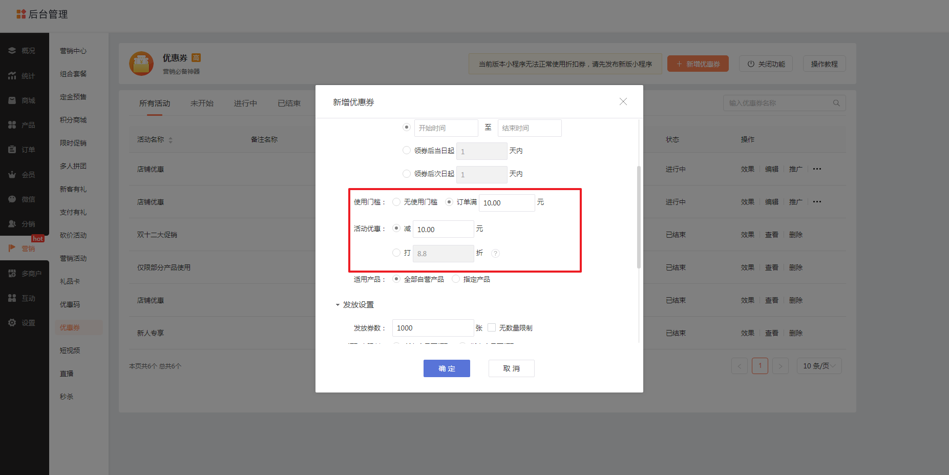Tick the 无数量限制 checkbox
The width and height of the screenshot is (949, 475).
[x=492, y=327]
